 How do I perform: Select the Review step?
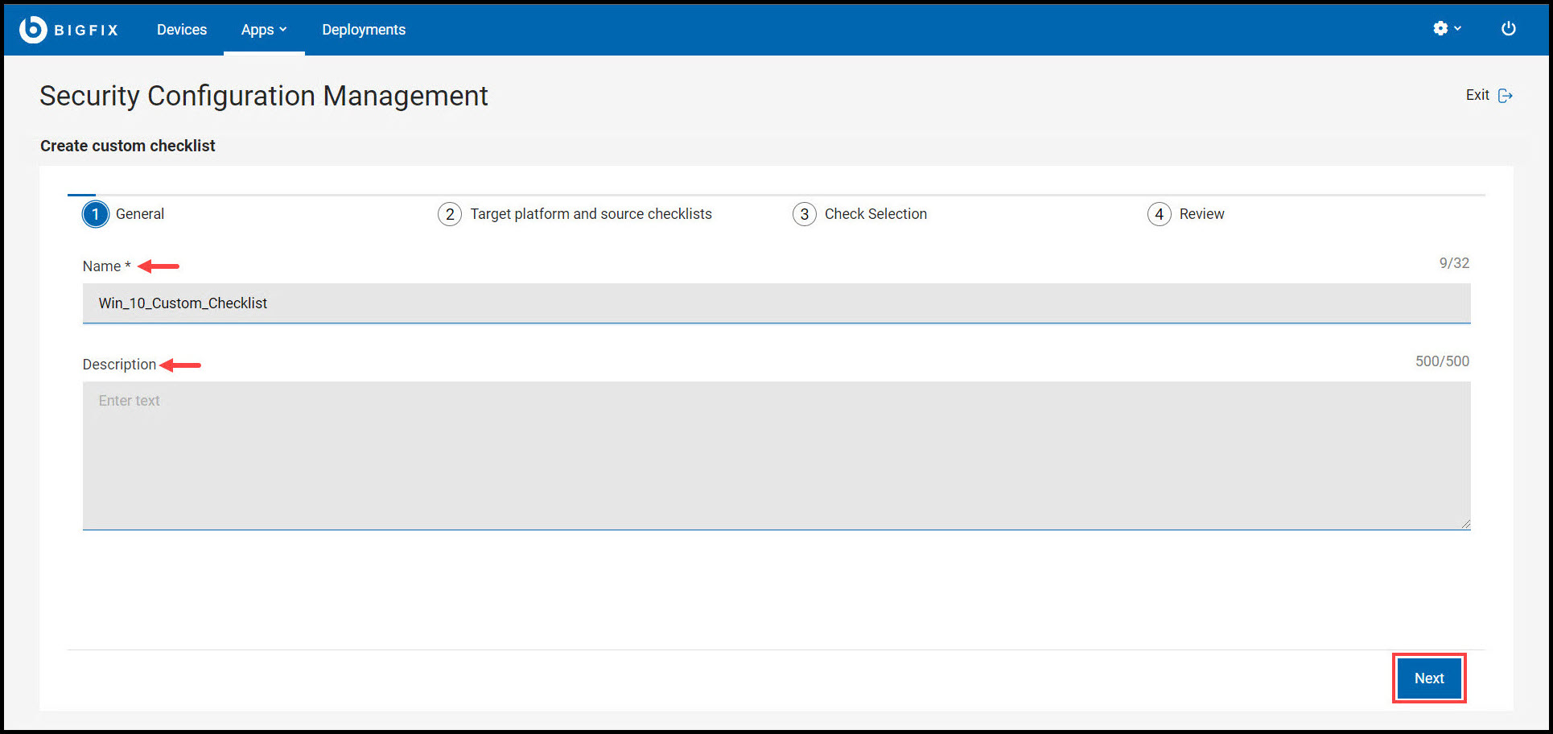click(1202, 214)
